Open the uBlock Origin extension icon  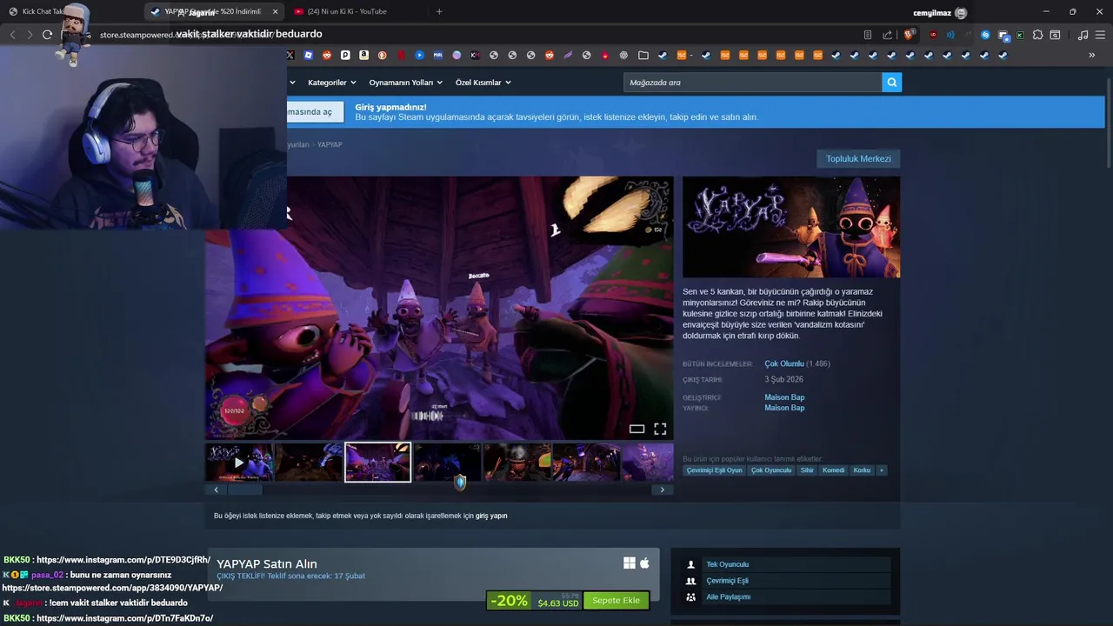click(933, 35)
